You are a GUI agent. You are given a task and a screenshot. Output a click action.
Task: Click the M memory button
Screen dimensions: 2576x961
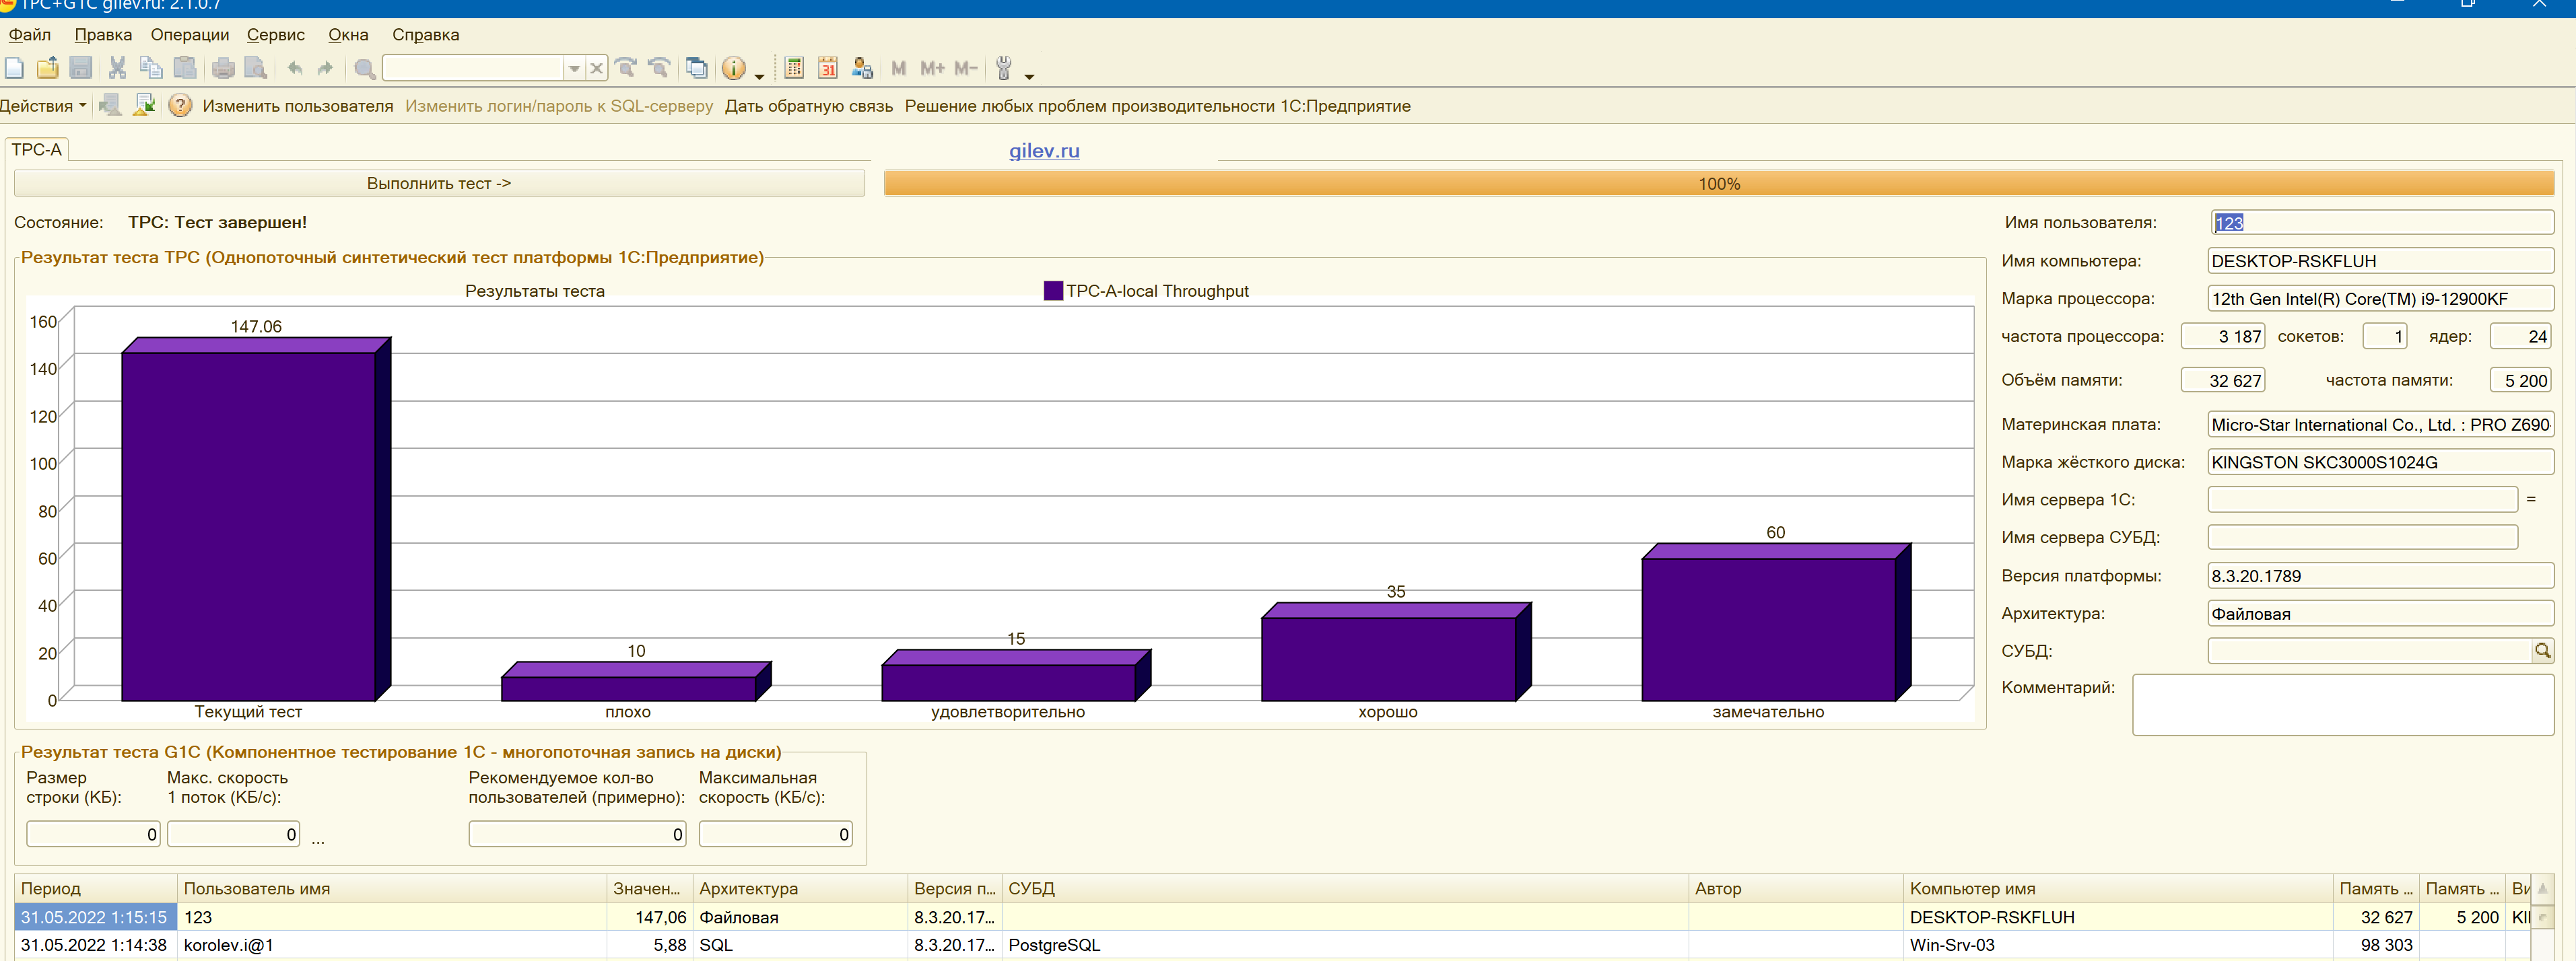click(x=899, y=68)
